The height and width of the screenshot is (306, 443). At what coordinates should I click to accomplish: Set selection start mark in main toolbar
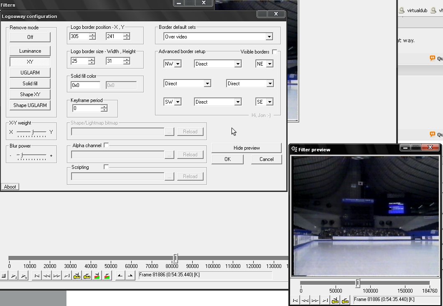[120, 276]
